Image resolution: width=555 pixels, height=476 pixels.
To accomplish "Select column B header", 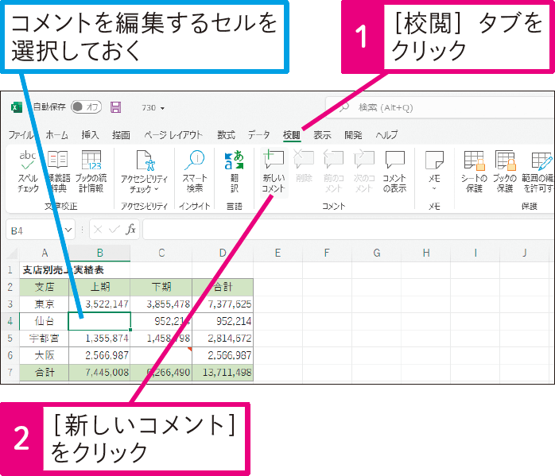I will [x=99, y=253].
